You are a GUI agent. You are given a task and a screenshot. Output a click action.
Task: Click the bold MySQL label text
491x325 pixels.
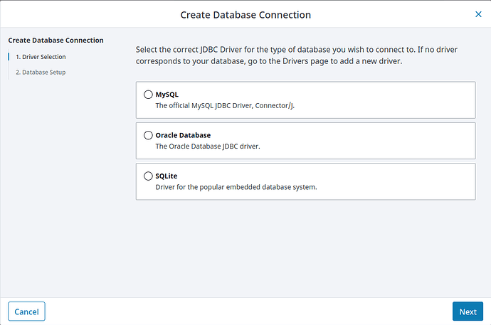point(167,95)
